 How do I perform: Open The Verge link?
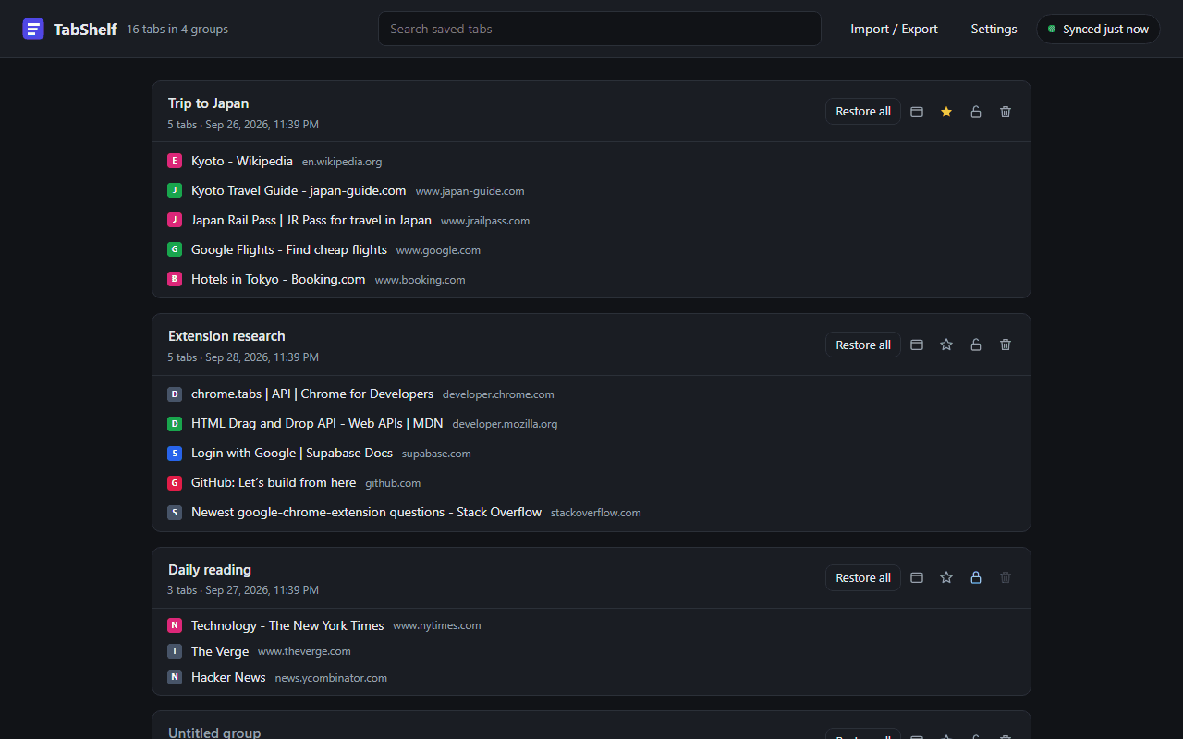[220, 651]
